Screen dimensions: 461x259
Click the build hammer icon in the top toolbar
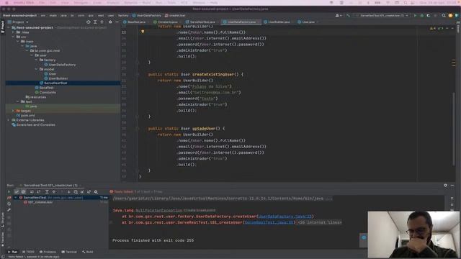tap(348, 16)
